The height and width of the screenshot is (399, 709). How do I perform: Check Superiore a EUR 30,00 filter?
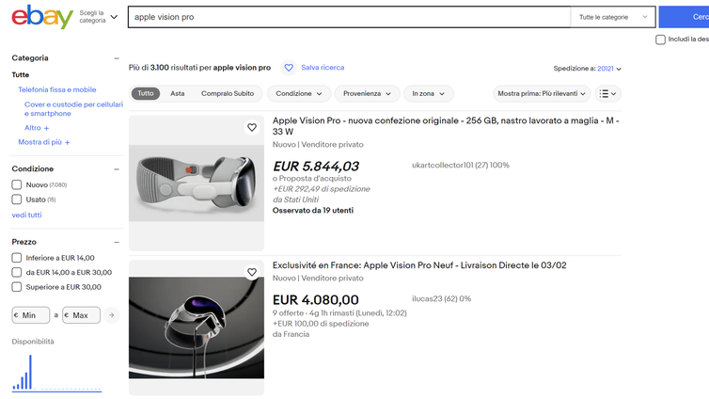17,287
